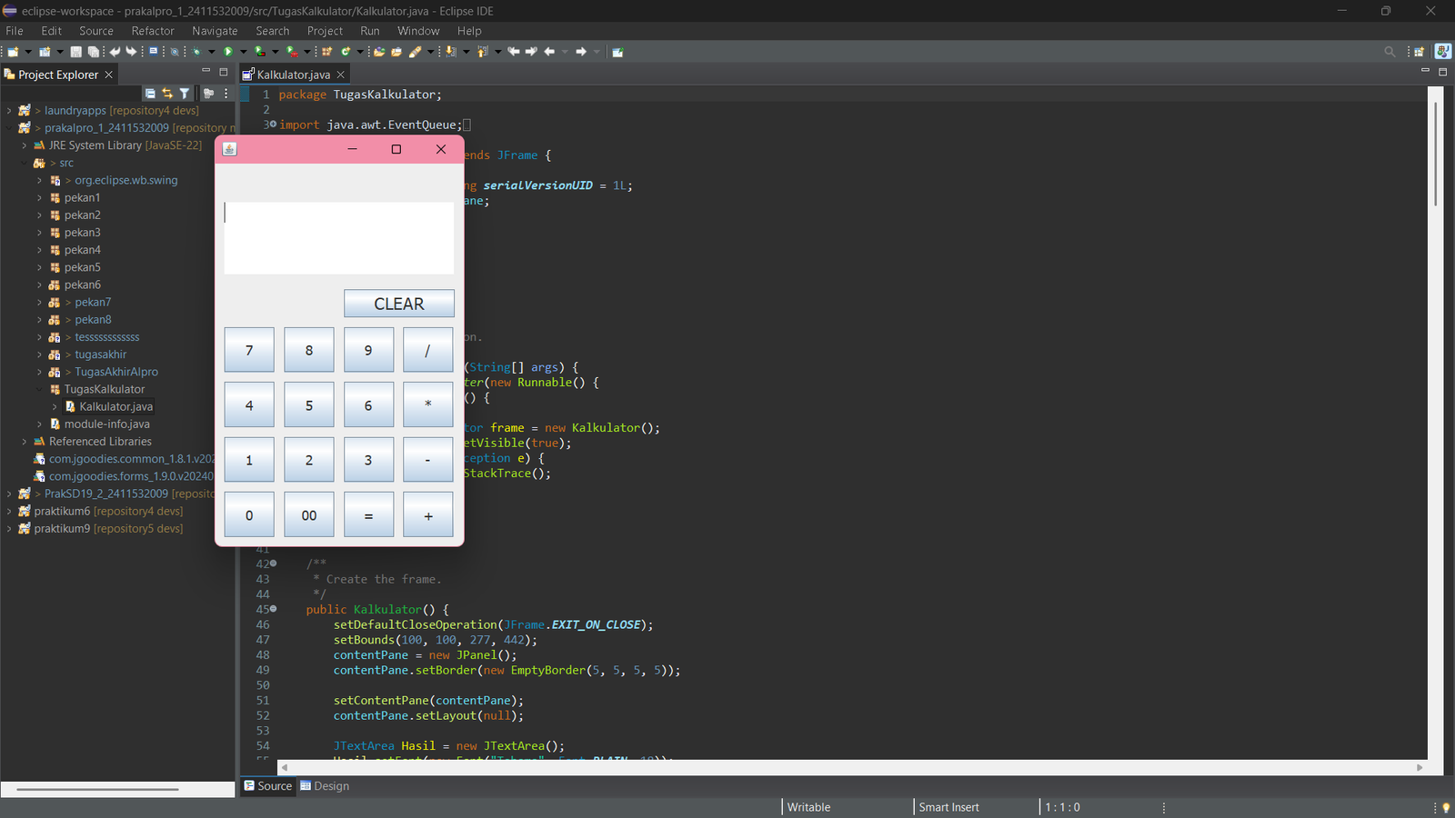The image size is (1455, 818).
Task: Click the toolbar search magnifier icon
Action: pyautogui.click(x=1390, y=52)
